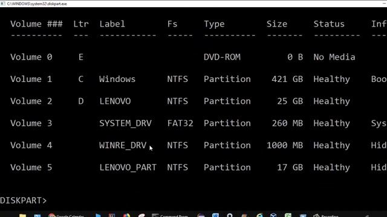Viewport: 387px width, 217px height.
Task: Click the 'Ltr' column header
Action: point(81,24)
